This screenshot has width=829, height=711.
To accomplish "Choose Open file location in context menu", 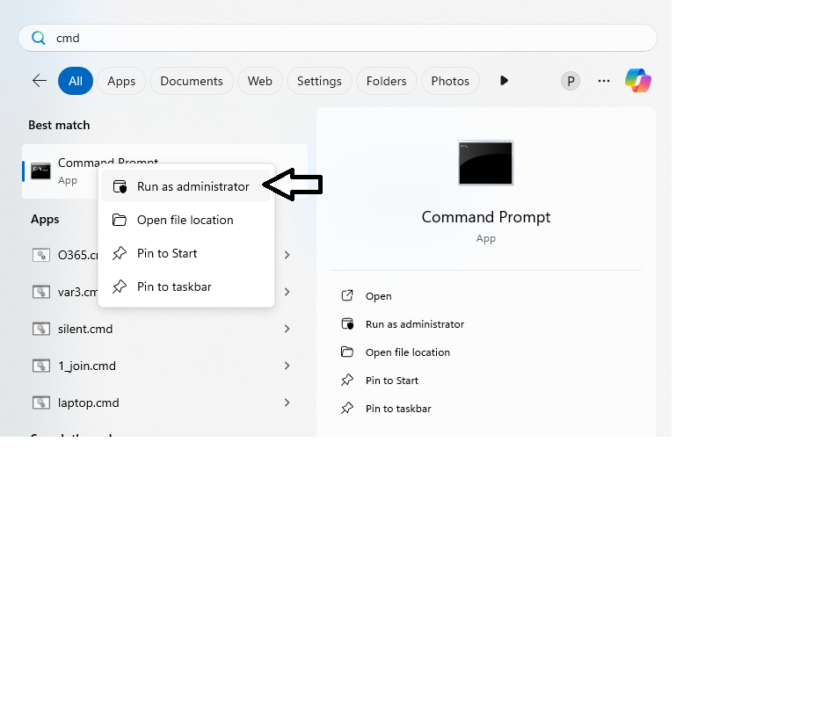I will click(185, 220).
